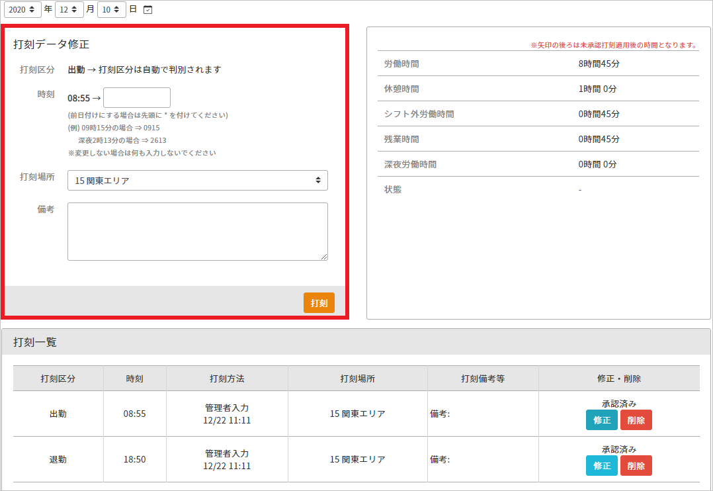This screenshot has width=713, height=491.
Task: Open the month dropdown showing 12
Action: [x=69, y=9]
